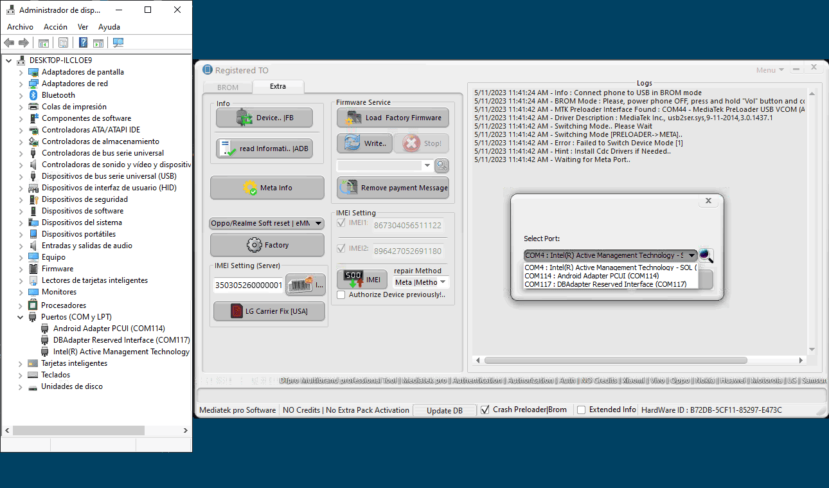Viewport: 829px width, 488px height.
Task: Toggle the IMEI1 checkbox
Action: [x=341, y=222]
